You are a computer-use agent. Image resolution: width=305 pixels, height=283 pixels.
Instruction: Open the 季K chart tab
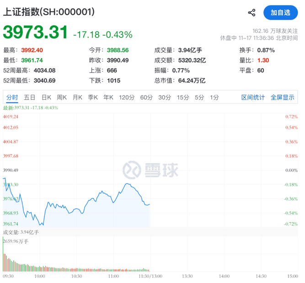pos(93,97)
